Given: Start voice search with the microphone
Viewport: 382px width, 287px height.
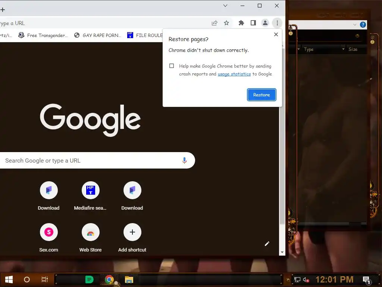Looking at the screenshot, I should click(184, 160).
